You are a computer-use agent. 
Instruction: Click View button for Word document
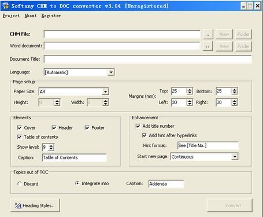(x=224, y=46)
